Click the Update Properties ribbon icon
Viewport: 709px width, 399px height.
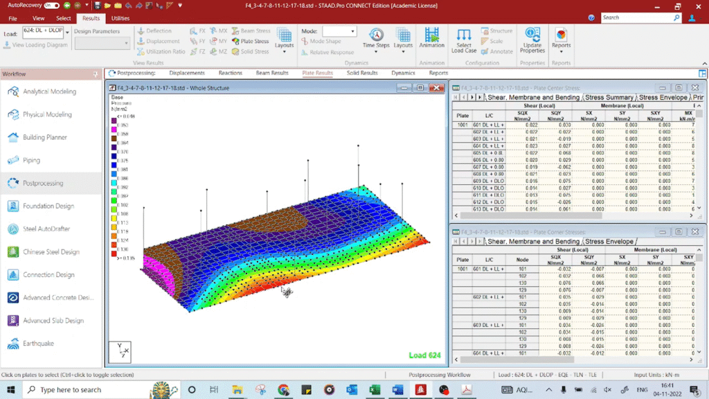click(x=532, y=35)
